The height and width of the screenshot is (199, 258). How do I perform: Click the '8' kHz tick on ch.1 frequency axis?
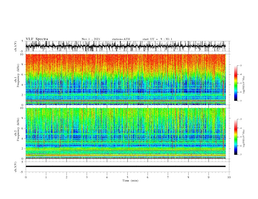pos(23,64)
